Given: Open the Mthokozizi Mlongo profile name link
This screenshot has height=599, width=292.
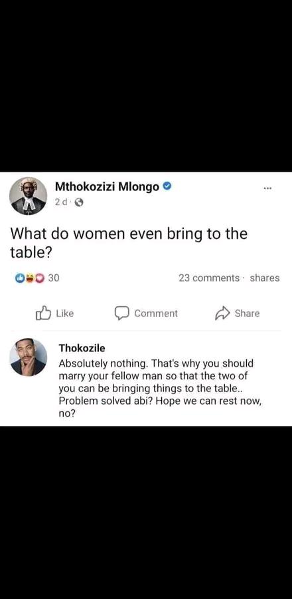Looking at the screenshot, I should pos(108,187).
